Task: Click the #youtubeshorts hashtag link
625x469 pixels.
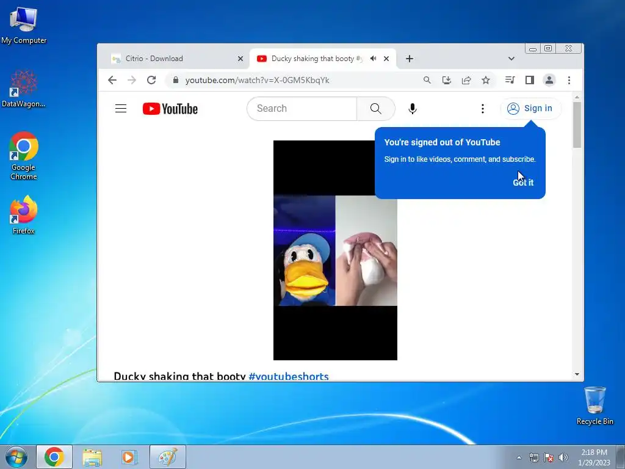Action: [289, 376]
